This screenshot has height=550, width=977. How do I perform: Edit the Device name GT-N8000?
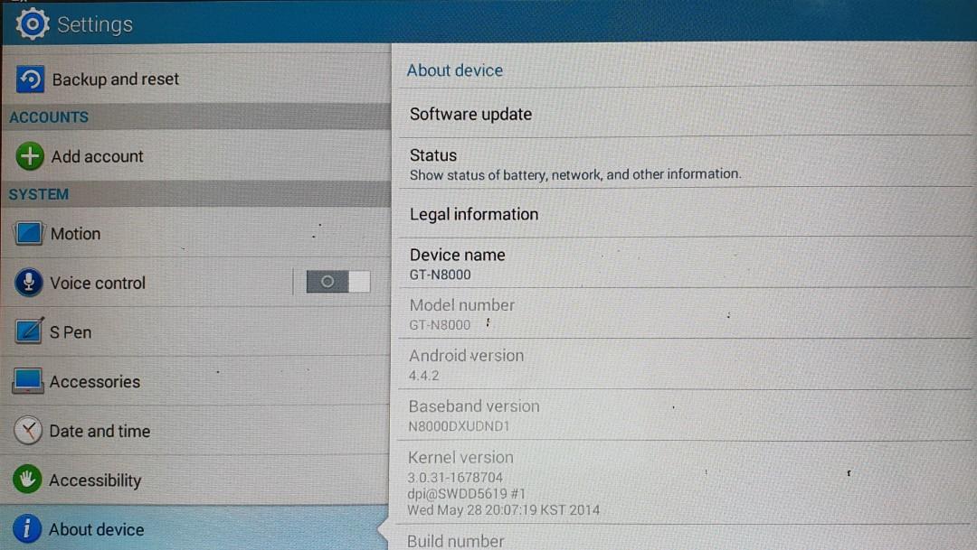[x=458, y=264]
